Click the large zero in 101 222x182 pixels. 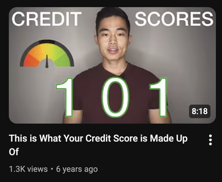[115, 97]
